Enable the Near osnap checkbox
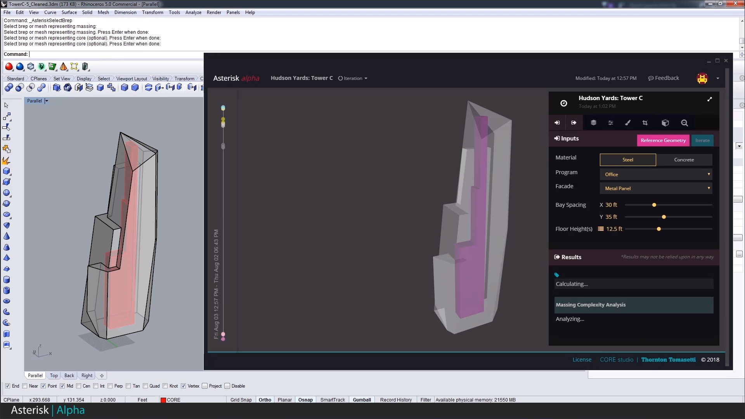745x419 pixels. coord(25,386)
